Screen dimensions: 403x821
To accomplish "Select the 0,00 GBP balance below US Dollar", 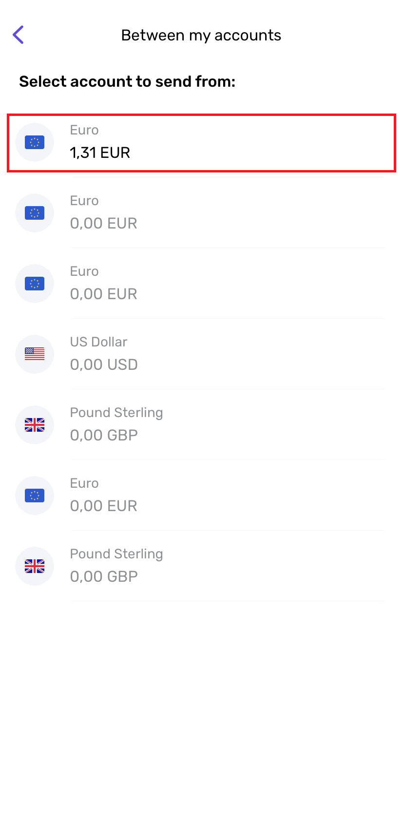I will coord(104,435).
